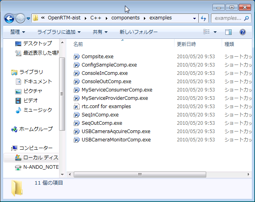Image resolution: width=255 pixels, height=202 pixels.
Task: Select the C++ breadcrumb segment
Action: click(96, 18)
